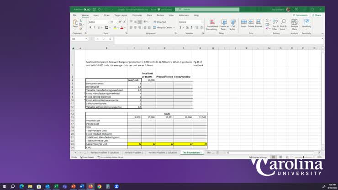Viewport: 338px width, 190px height.
Task: Open the Formulas ribbon tab
Action: point(137,15)
